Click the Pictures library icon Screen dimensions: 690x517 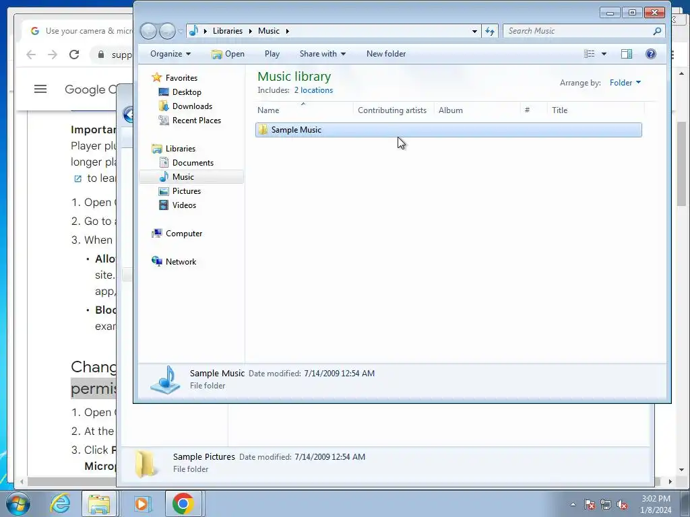[164, 191]
